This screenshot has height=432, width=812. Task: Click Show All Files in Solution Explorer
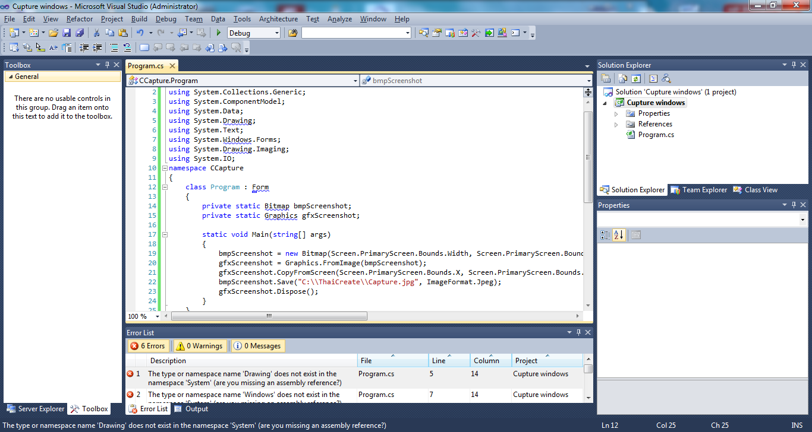(623, 78)
